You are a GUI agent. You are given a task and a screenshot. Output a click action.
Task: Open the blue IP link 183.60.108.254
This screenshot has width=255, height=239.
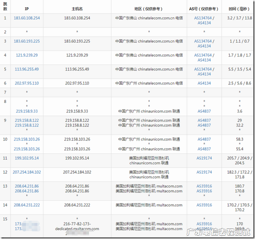click(27, 18)
